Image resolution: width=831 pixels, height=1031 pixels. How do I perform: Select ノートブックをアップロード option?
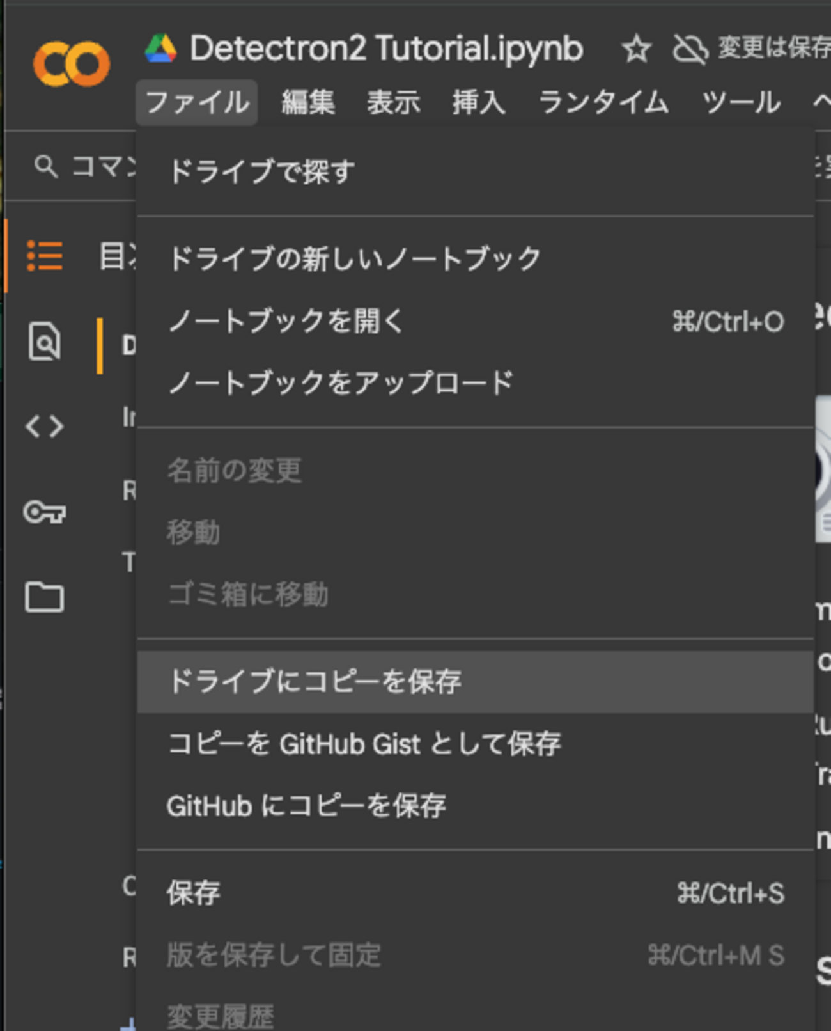tap(340, 382)
